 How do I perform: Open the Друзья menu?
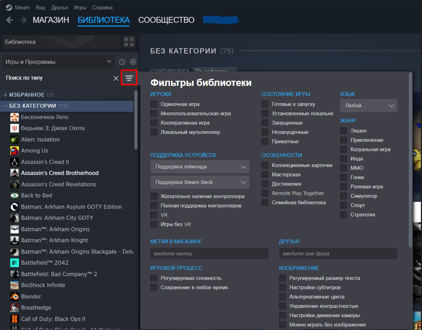pos(60,7)
